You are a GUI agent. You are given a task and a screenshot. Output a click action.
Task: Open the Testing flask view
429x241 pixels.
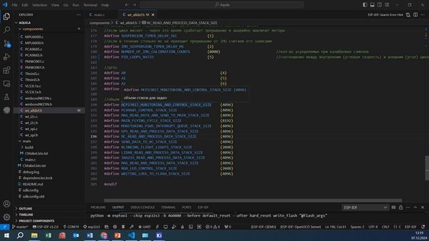[x=7, y=96]
